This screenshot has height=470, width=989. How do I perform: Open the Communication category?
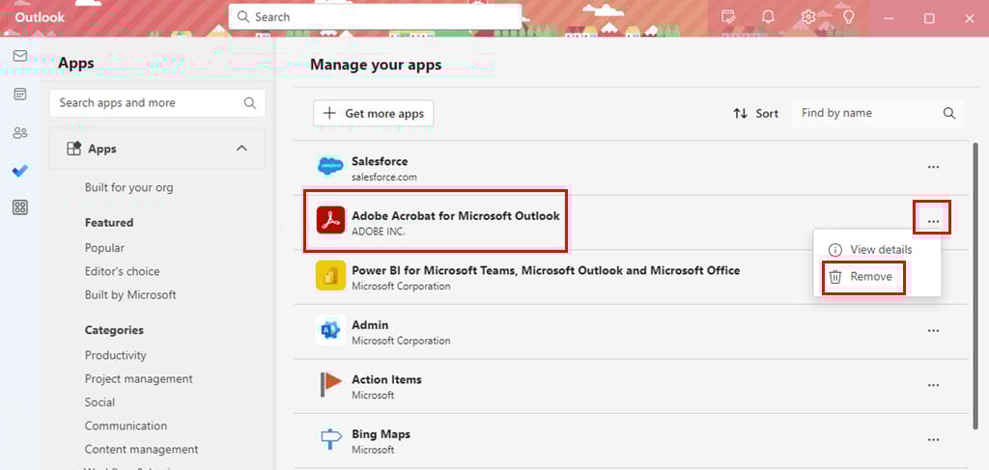(127, 426)
